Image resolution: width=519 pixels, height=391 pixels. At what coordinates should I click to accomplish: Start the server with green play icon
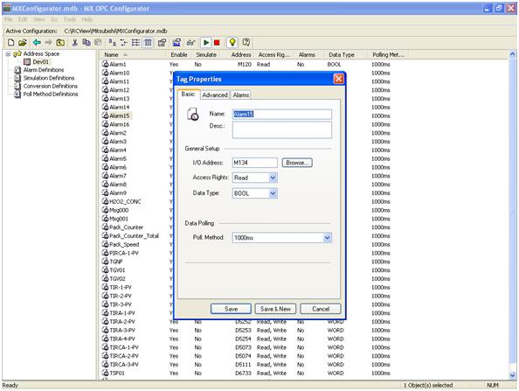click(206, 42)
